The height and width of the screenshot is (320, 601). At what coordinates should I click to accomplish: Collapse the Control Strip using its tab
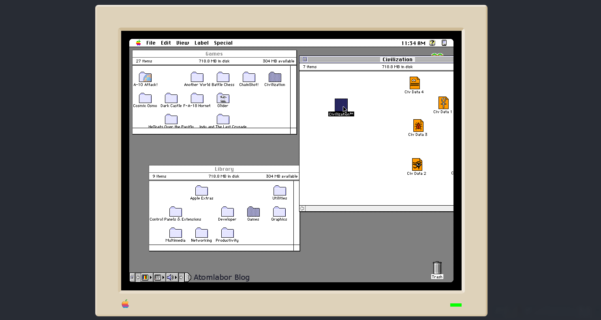(188, 277)
